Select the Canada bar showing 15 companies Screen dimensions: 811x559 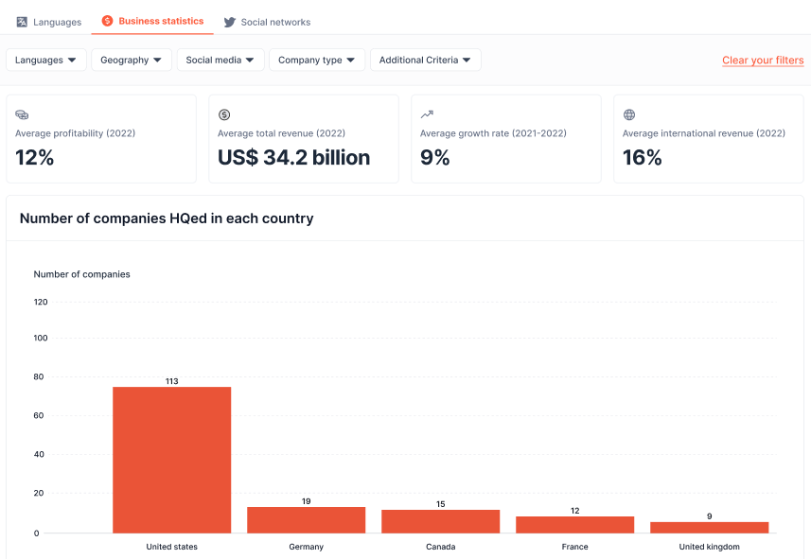440,521
